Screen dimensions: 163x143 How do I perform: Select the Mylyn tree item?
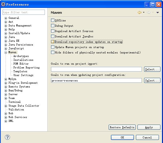point(12,79)
